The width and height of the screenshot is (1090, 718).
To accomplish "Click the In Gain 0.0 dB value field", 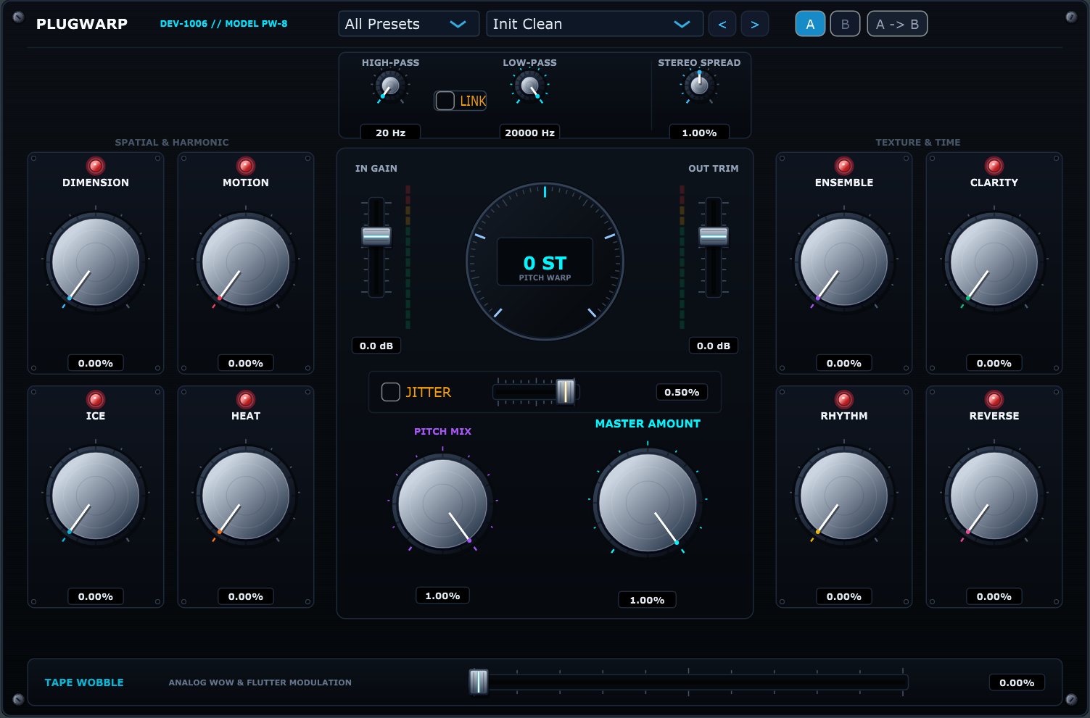I will 376,346.
